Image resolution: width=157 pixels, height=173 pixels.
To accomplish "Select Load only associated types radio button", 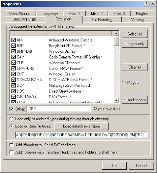I will click(12, 119).
